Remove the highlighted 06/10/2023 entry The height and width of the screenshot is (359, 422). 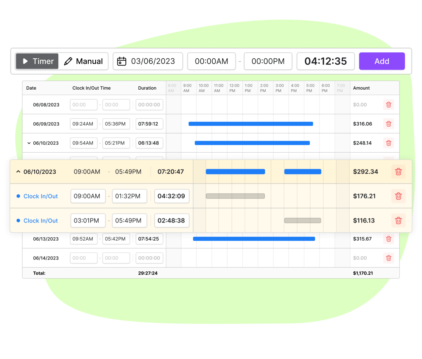(x=398, y=171)
